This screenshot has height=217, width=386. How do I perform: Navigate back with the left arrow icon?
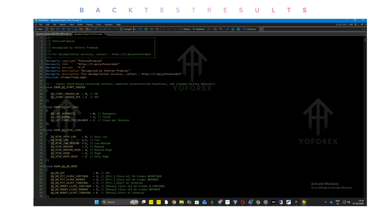109,29
